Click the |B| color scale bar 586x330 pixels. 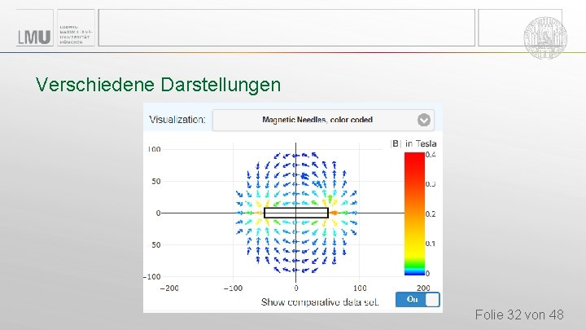tap(414, 213)
